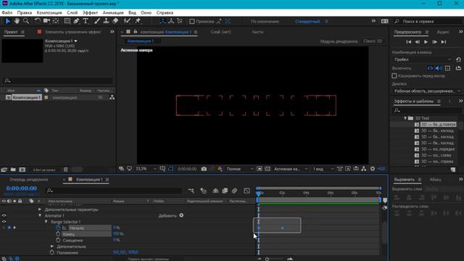
Task: Click the snapshot camera icon in viewer
Action: [204, 169]
